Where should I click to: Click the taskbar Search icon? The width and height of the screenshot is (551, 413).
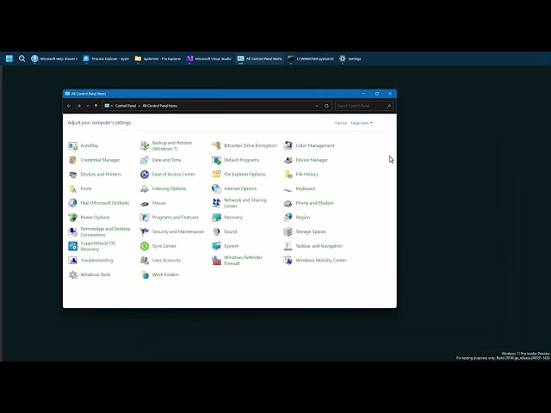pos(22,59)
